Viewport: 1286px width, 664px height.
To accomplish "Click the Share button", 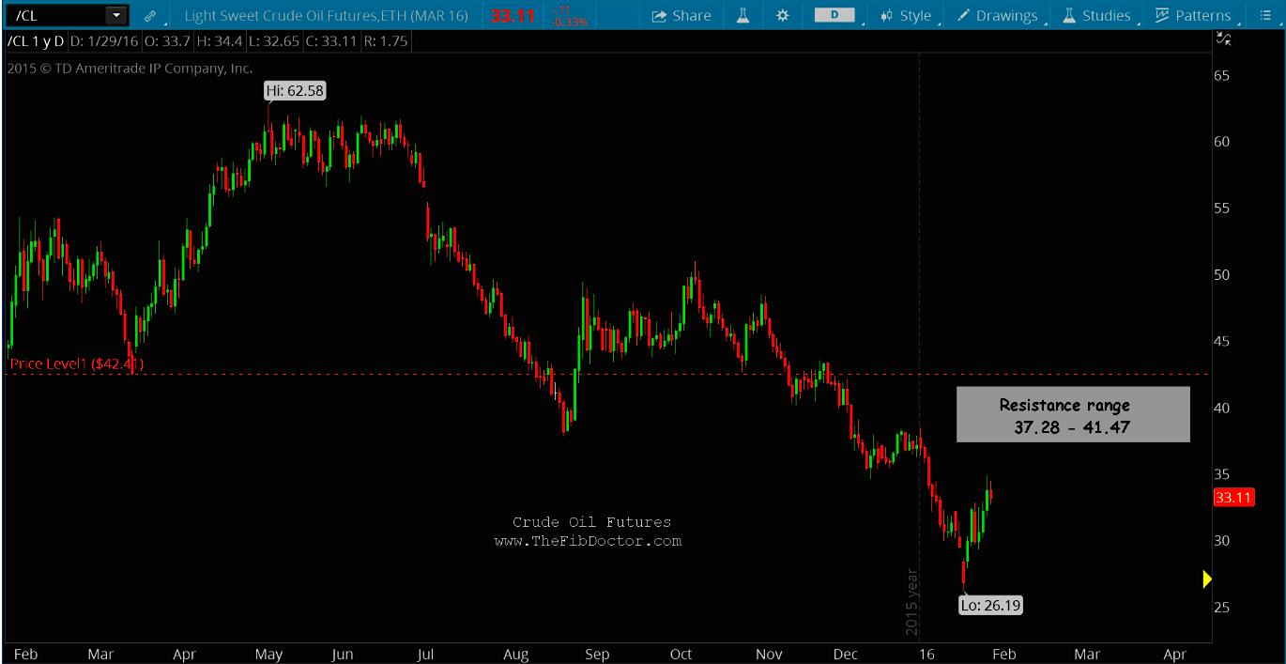I will 681,15.
